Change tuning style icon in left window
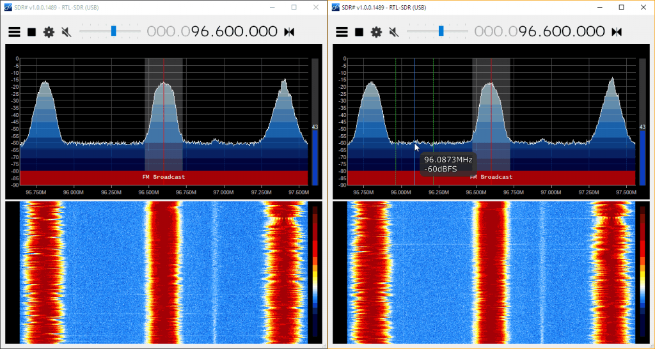 pyautogui.click(x=289, y=32)
